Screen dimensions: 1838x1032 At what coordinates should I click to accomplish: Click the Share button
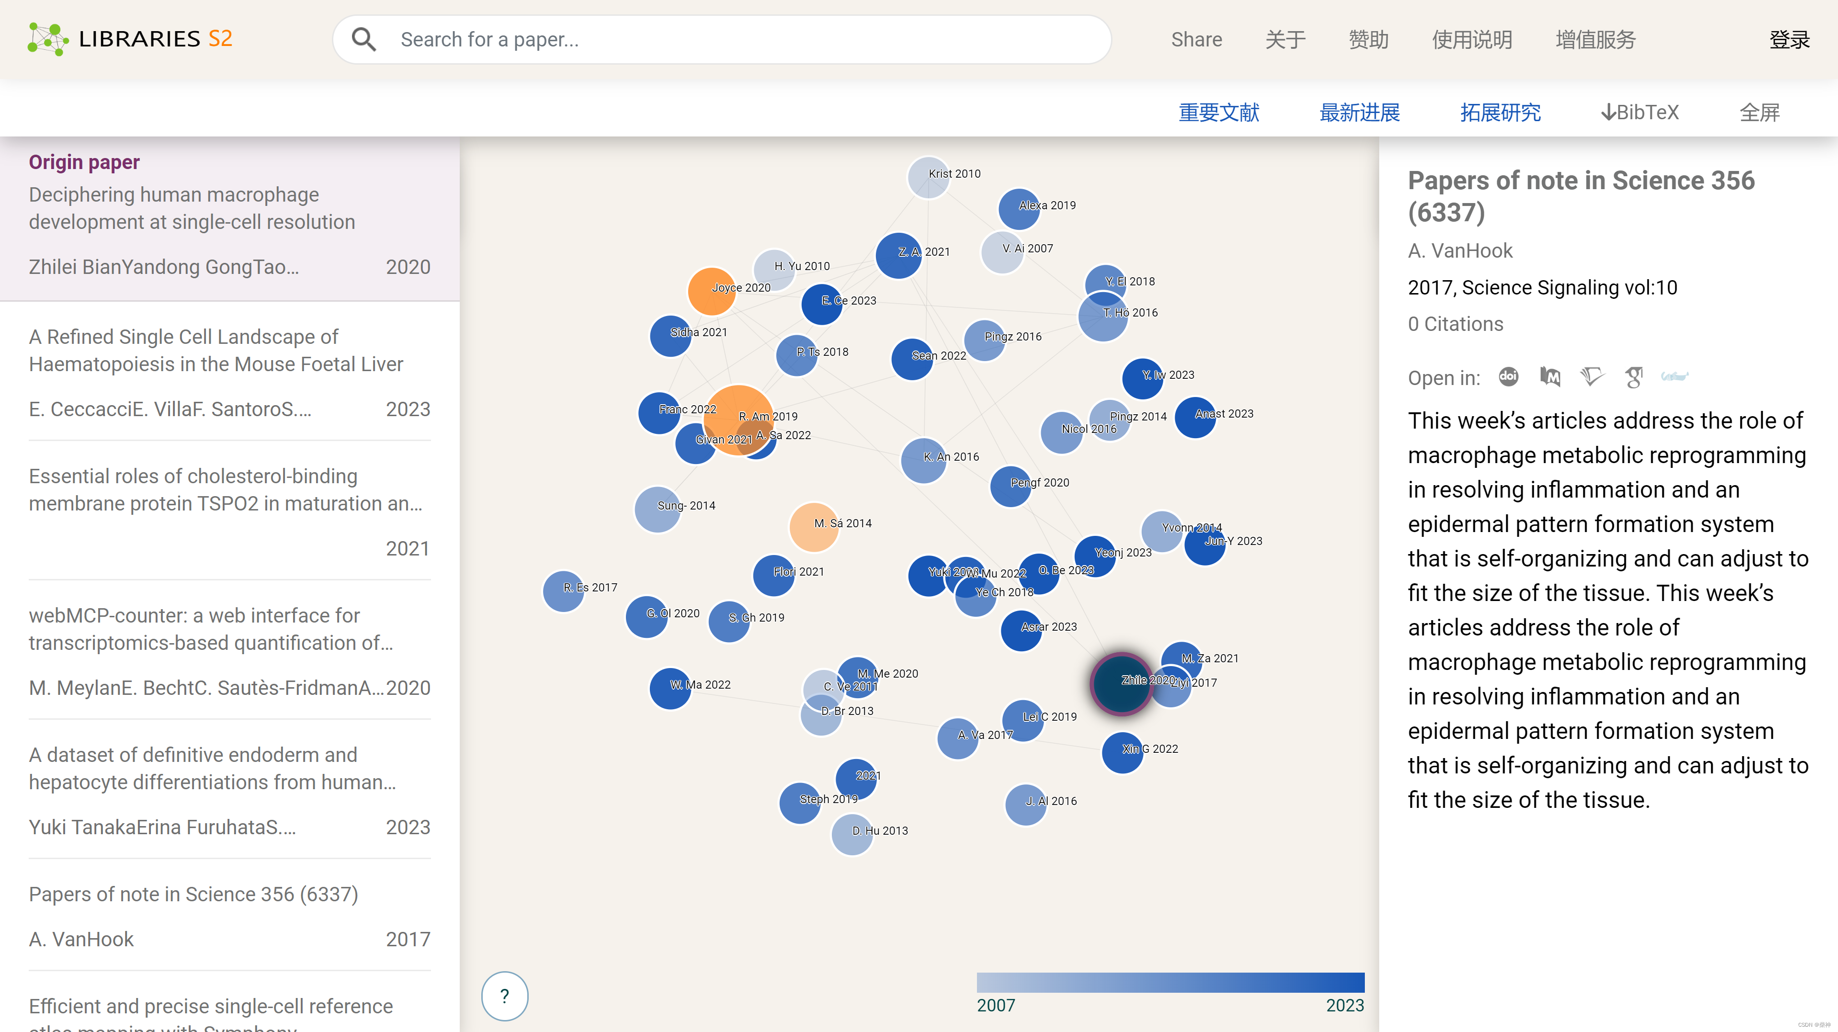pos(1196,39)
